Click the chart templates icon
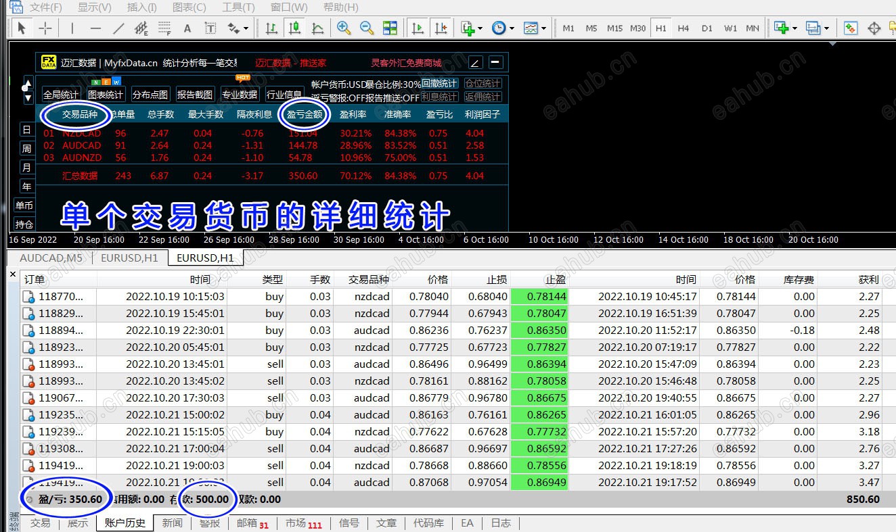Viewport: 896px width, 532px height. click(x=531, y=28)
